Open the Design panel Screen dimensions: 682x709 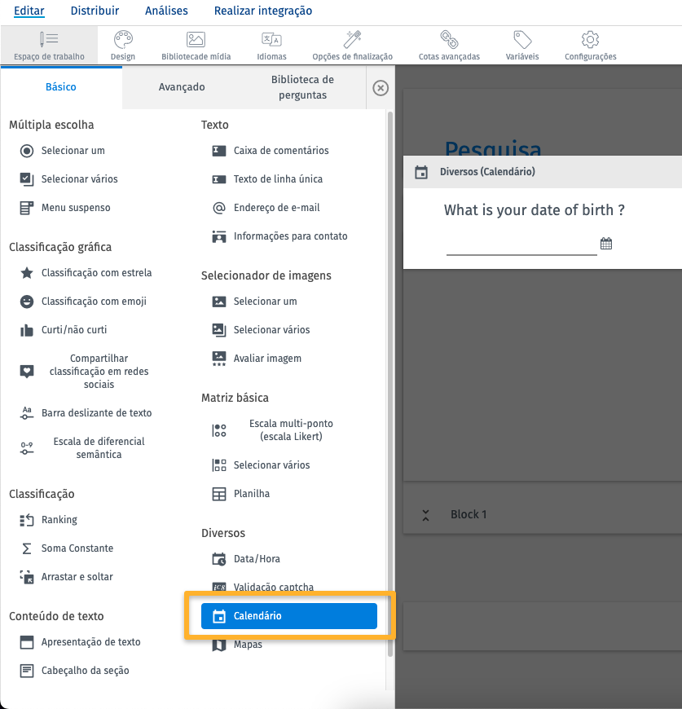point(122,45)
